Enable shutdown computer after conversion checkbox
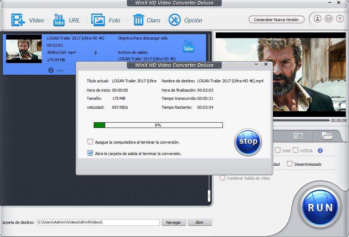This screenshot has width=349, height=237. pos(90,142)
